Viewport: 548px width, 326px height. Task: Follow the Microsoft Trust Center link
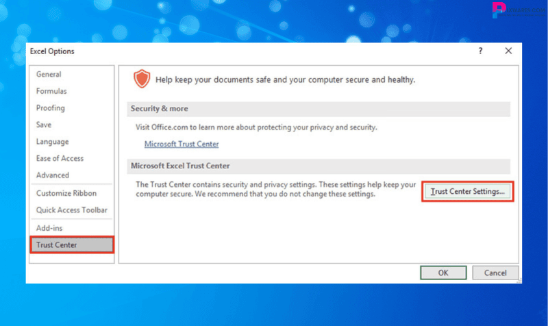tap(182, 145)
